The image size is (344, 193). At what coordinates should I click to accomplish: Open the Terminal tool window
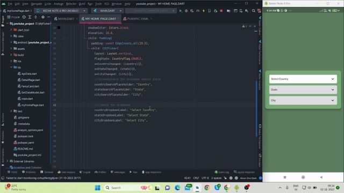(x=47, y=172)
